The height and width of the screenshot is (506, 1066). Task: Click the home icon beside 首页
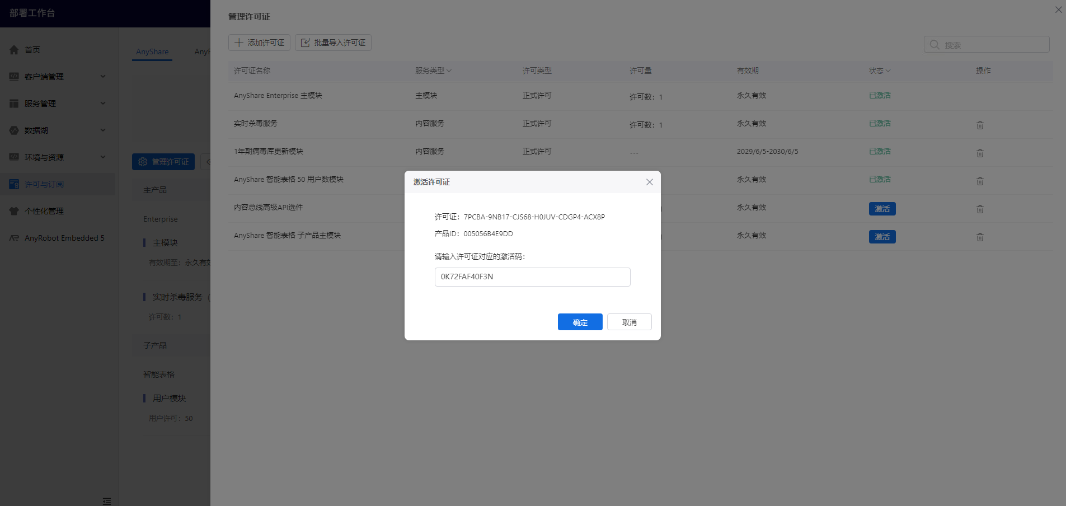click(x=14, y=50)
